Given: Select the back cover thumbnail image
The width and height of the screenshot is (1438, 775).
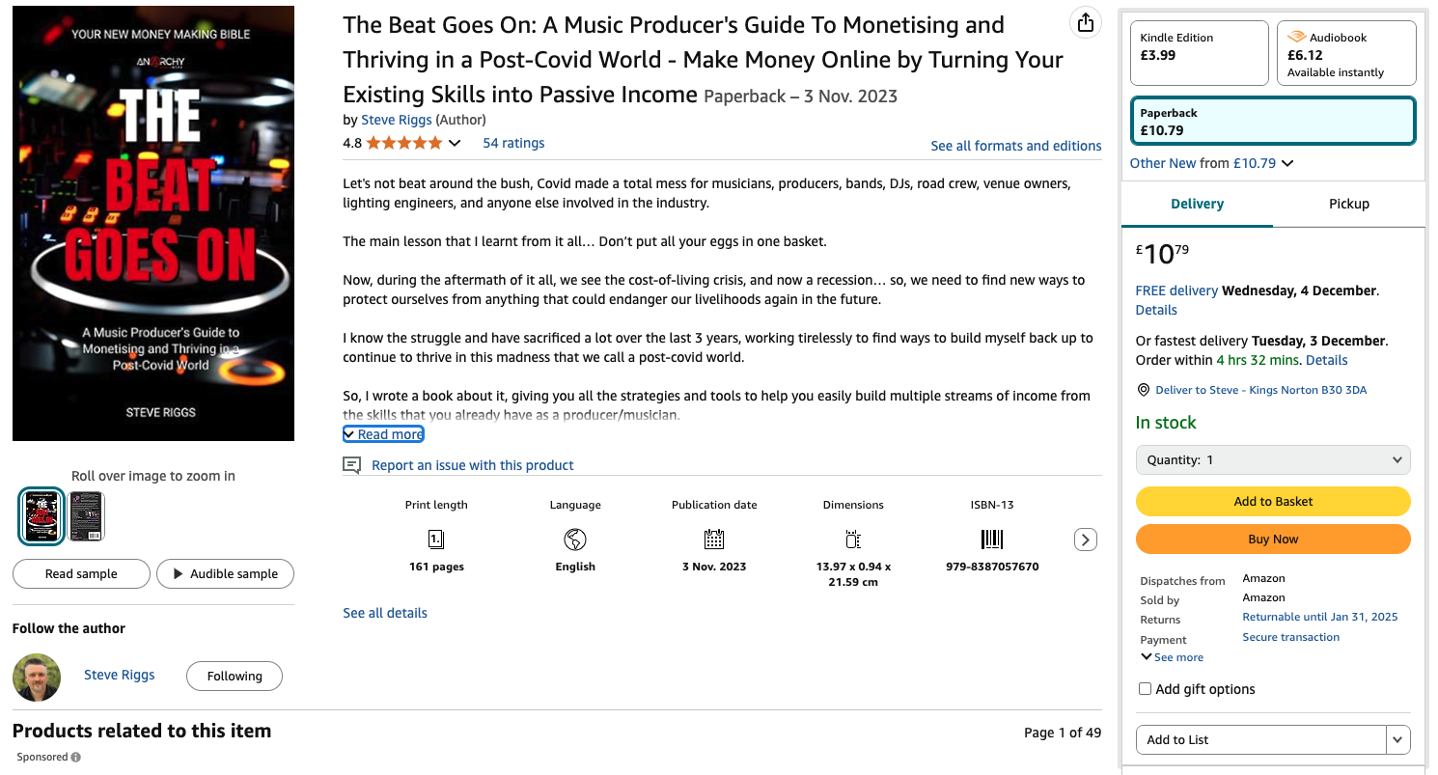Looking at the screenshot, I should click(86, 515).
